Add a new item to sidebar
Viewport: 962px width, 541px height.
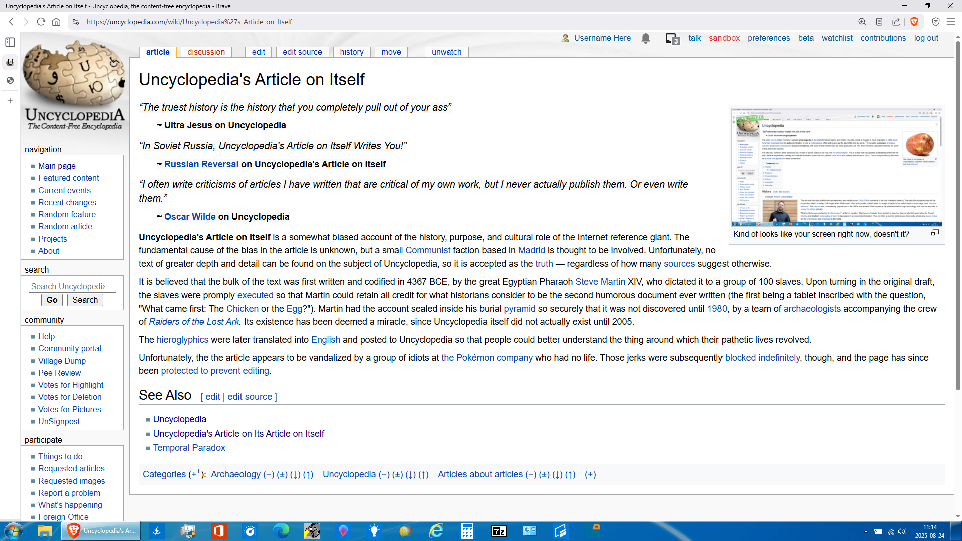click(x=10, y=101)
